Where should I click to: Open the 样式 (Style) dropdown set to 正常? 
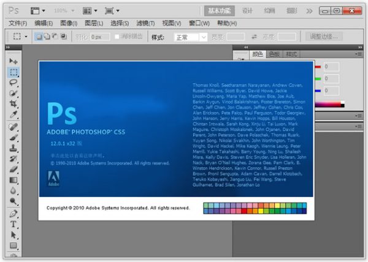(x=190, y=37)
